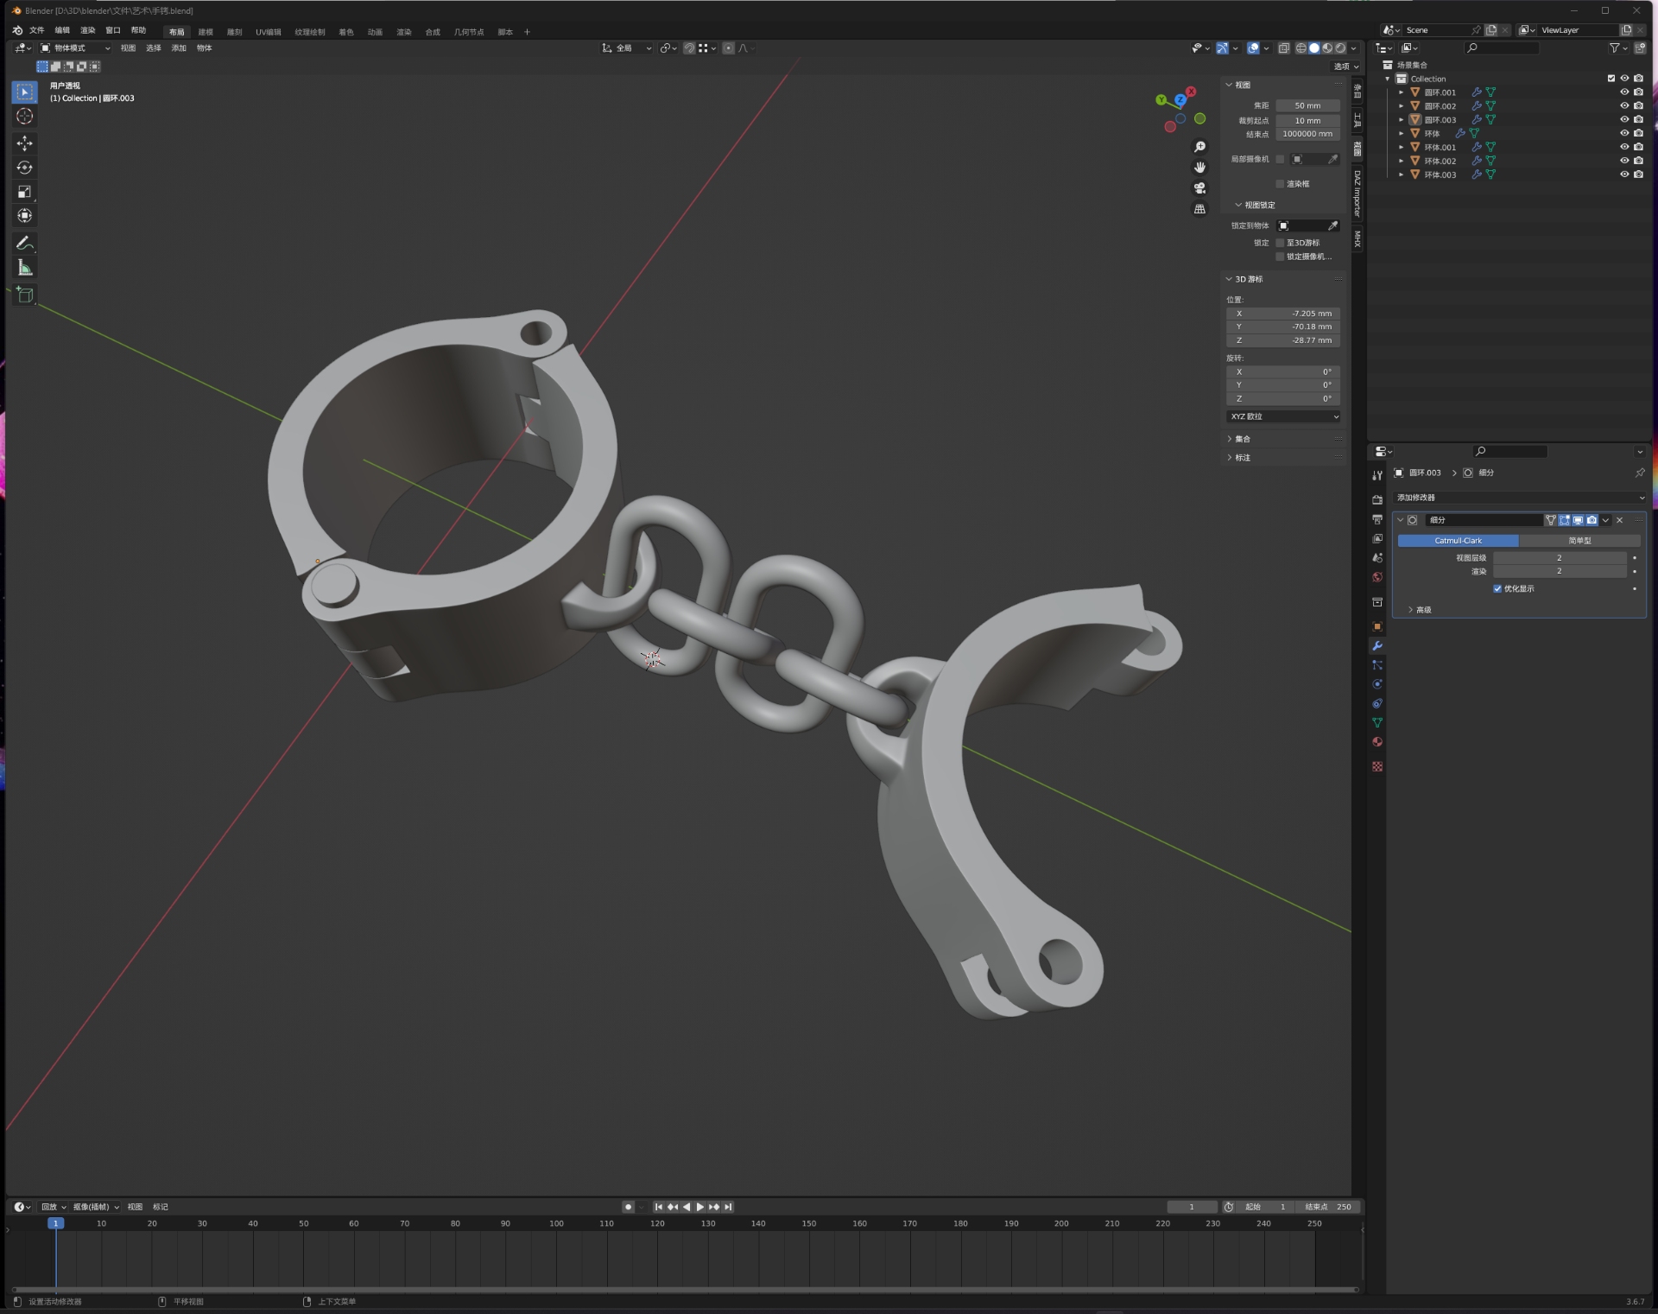Adjust the 视图层级 value slider

[x=1560, y=558]
